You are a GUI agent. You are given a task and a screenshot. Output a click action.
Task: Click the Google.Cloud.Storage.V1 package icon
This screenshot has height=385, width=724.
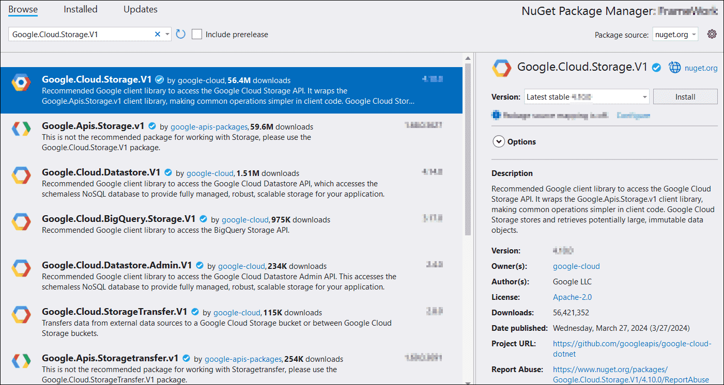(x=21, y=83)
